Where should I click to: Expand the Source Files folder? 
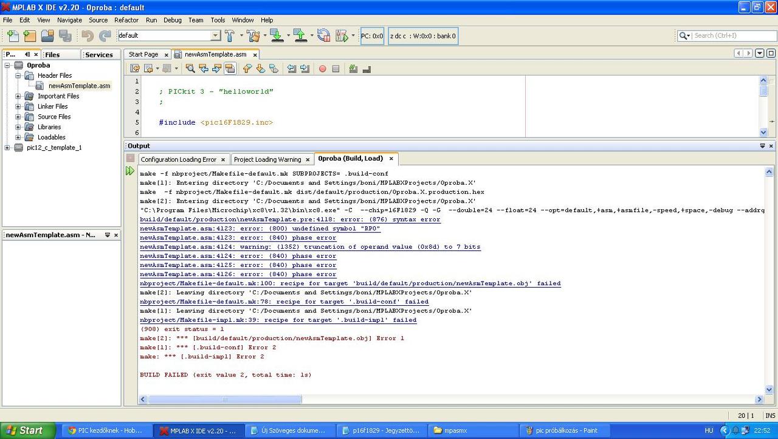click(18, 117)
